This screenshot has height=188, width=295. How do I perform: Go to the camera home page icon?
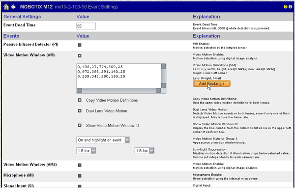[x=6, y=7]
